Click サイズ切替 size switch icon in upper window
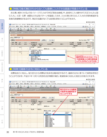The width and height of the screenshot is (107, 137). [x=47, y=29]
